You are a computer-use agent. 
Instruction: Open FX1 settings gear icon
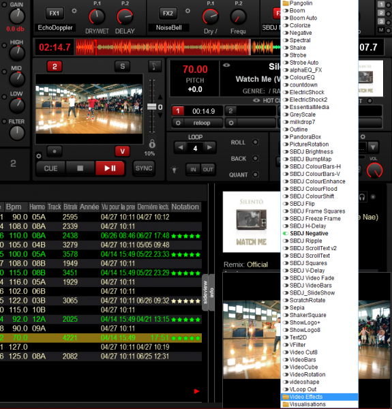pos(74,11)
